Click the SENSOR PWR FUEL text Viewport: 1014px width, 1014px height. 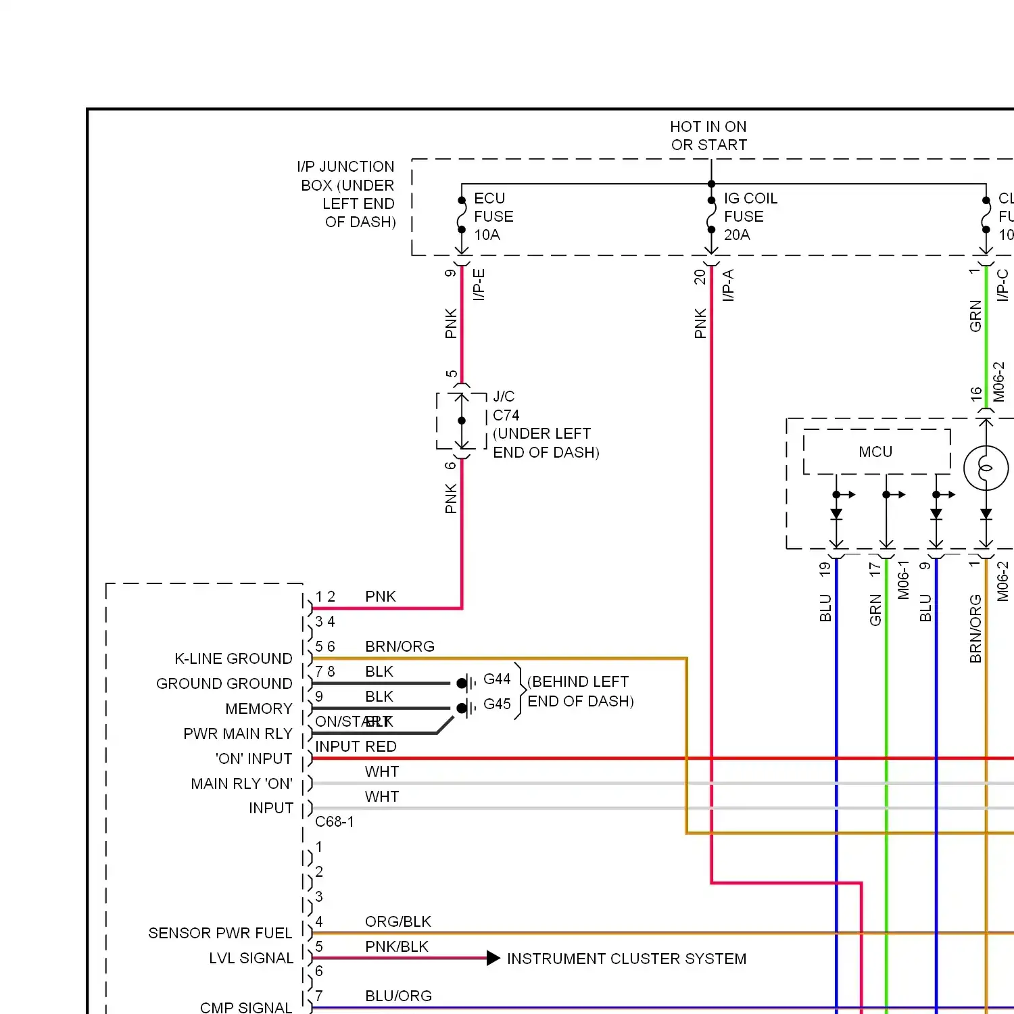point(219,933)
